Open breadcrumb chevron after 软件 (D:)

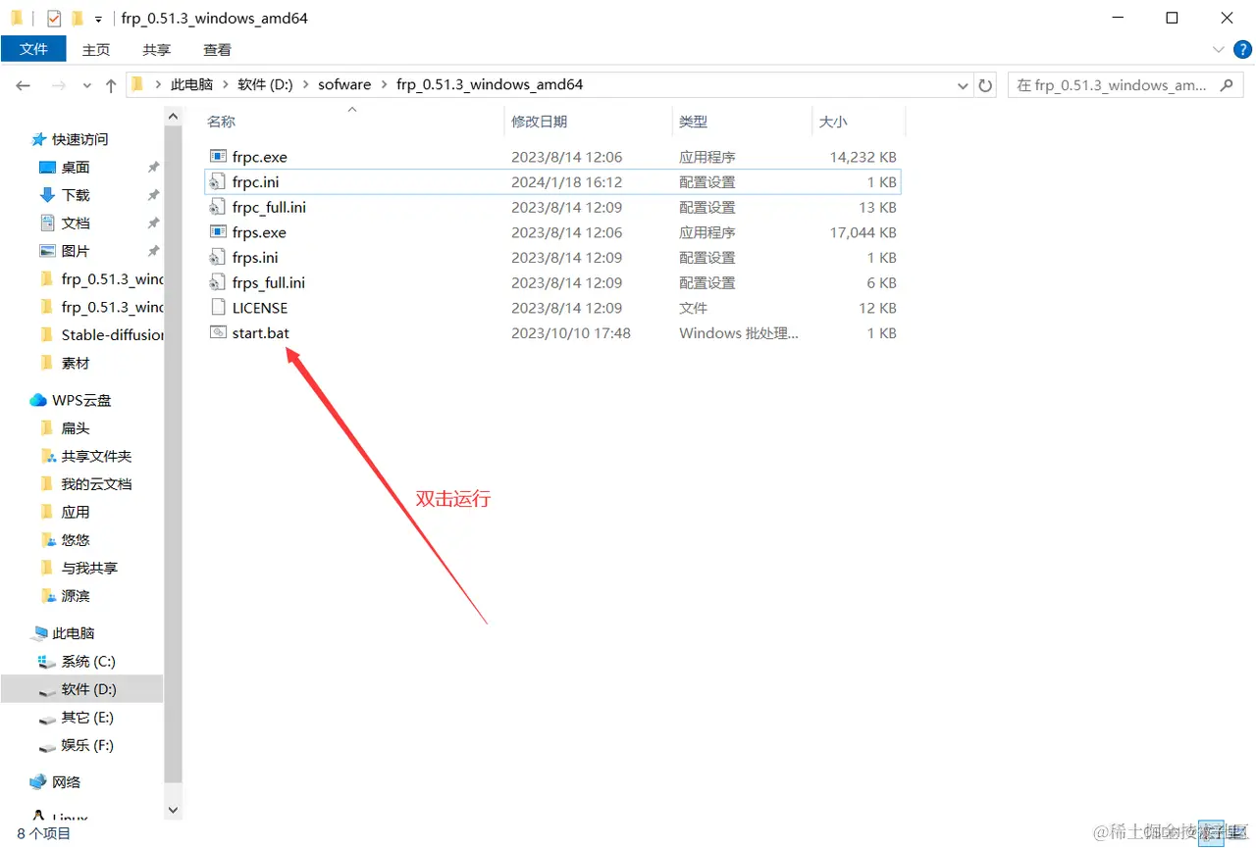(305, 85)
